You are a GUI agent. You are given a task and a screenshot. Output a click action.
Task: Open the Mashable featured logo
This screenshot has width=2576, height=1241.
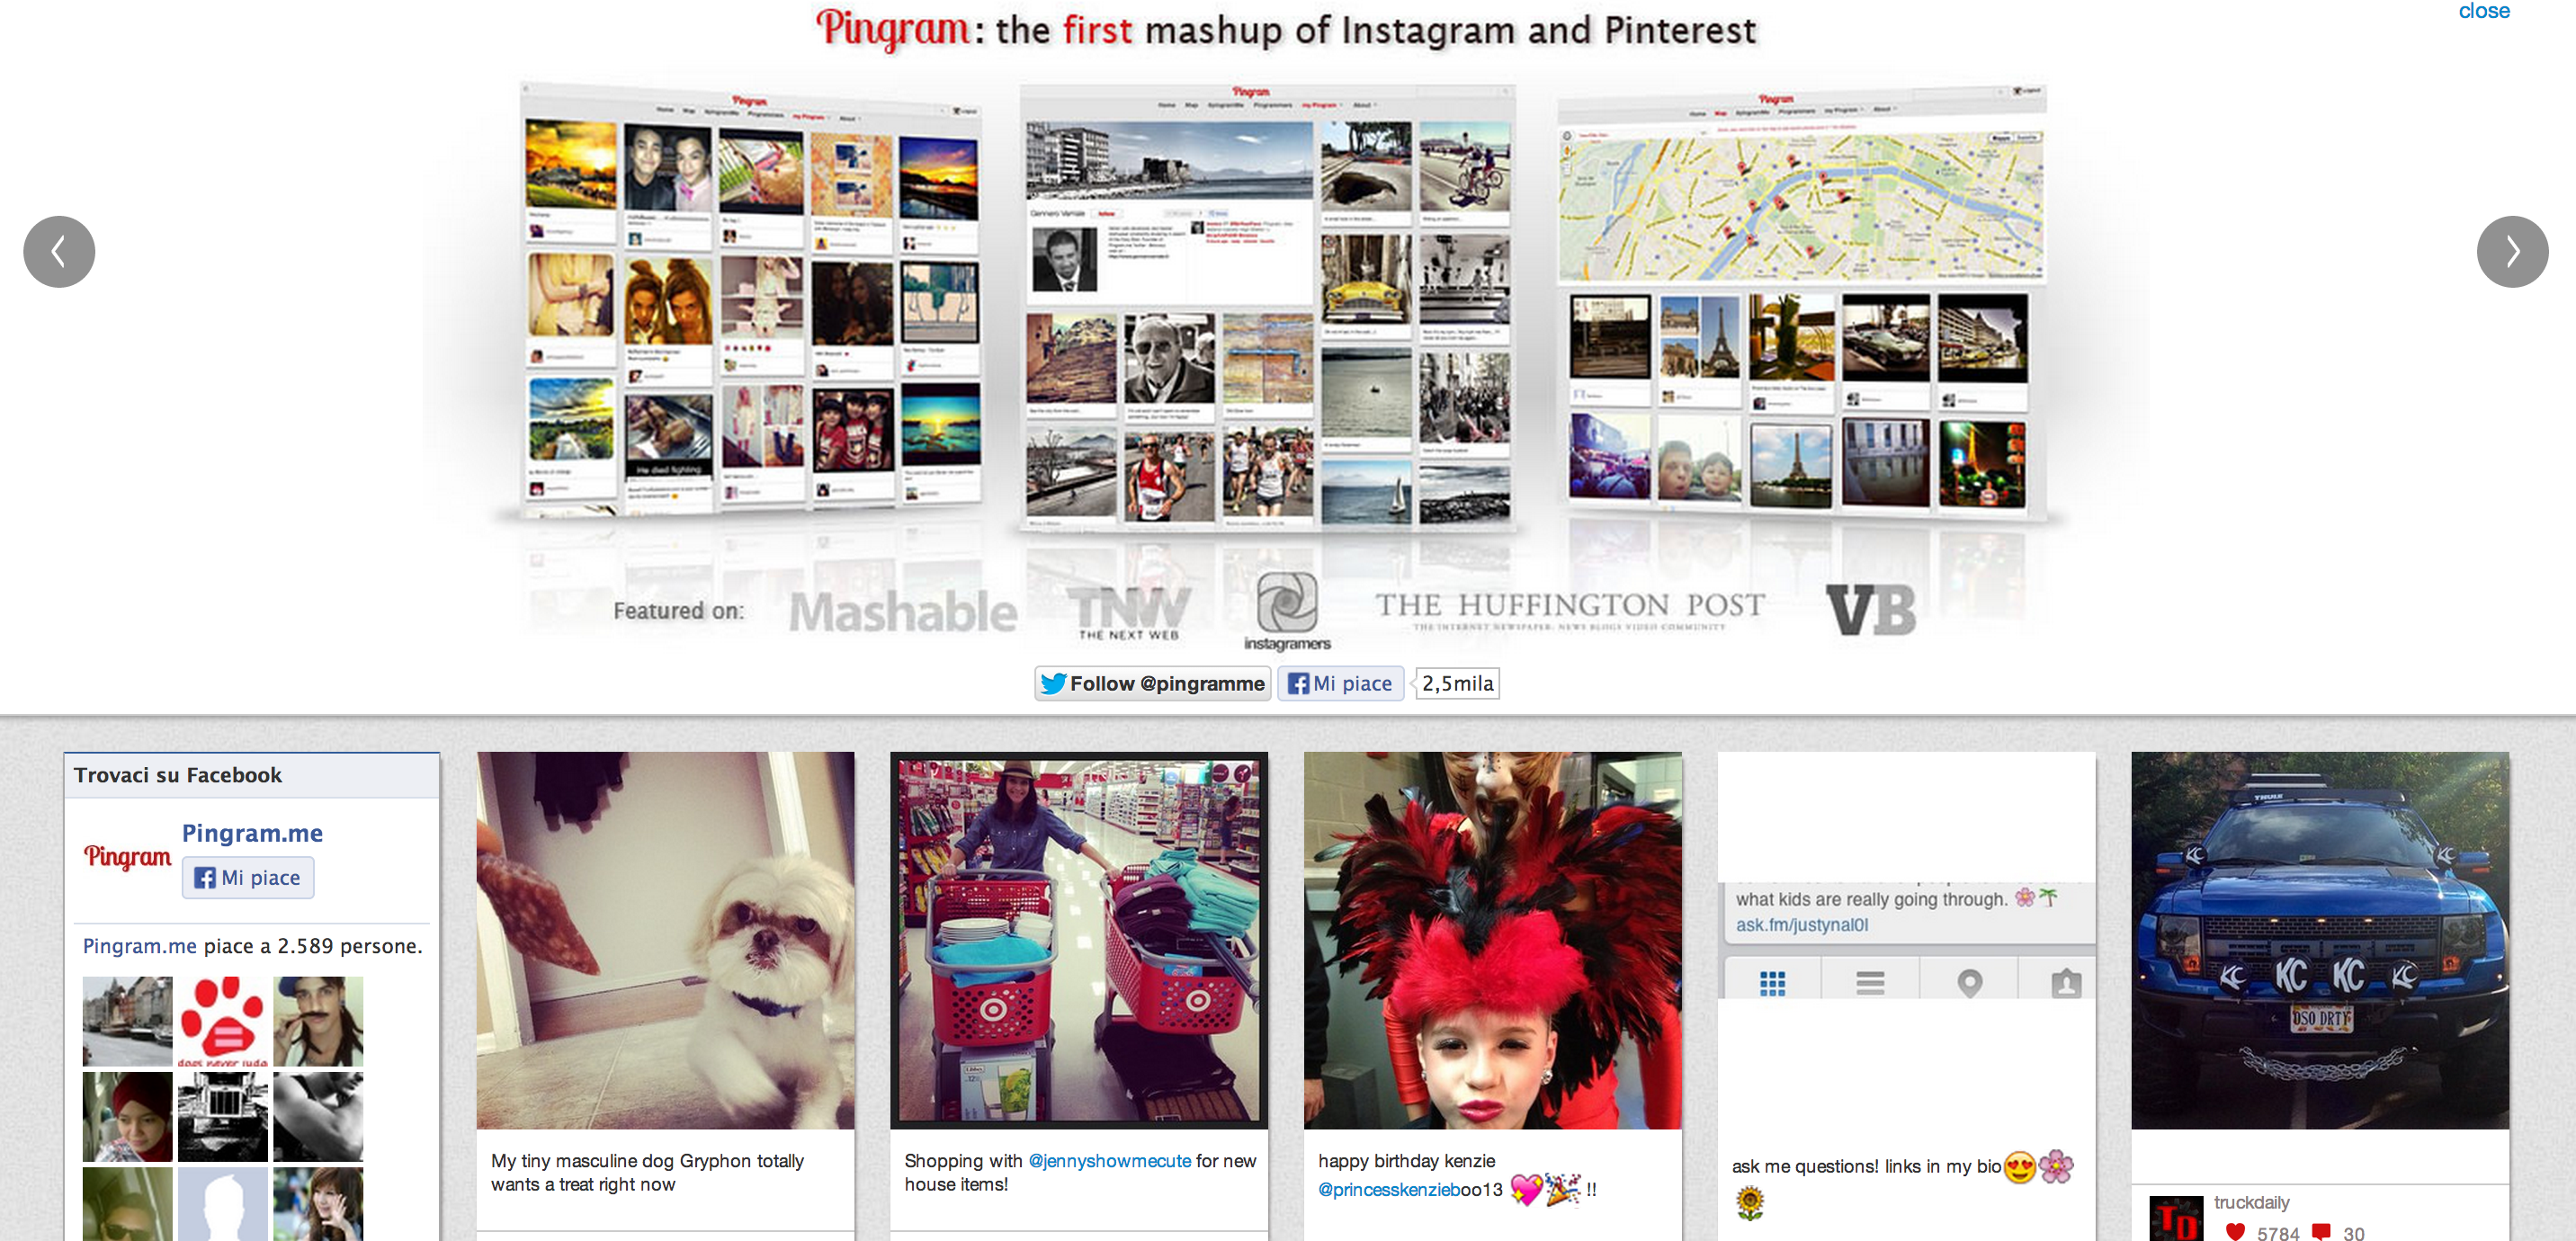902,611
